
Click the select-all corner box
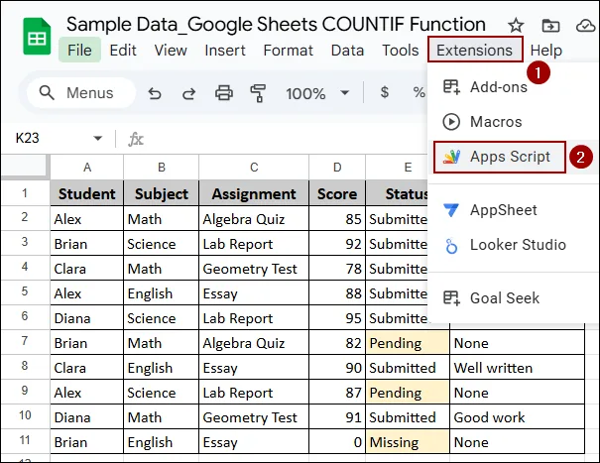[25, 167]
